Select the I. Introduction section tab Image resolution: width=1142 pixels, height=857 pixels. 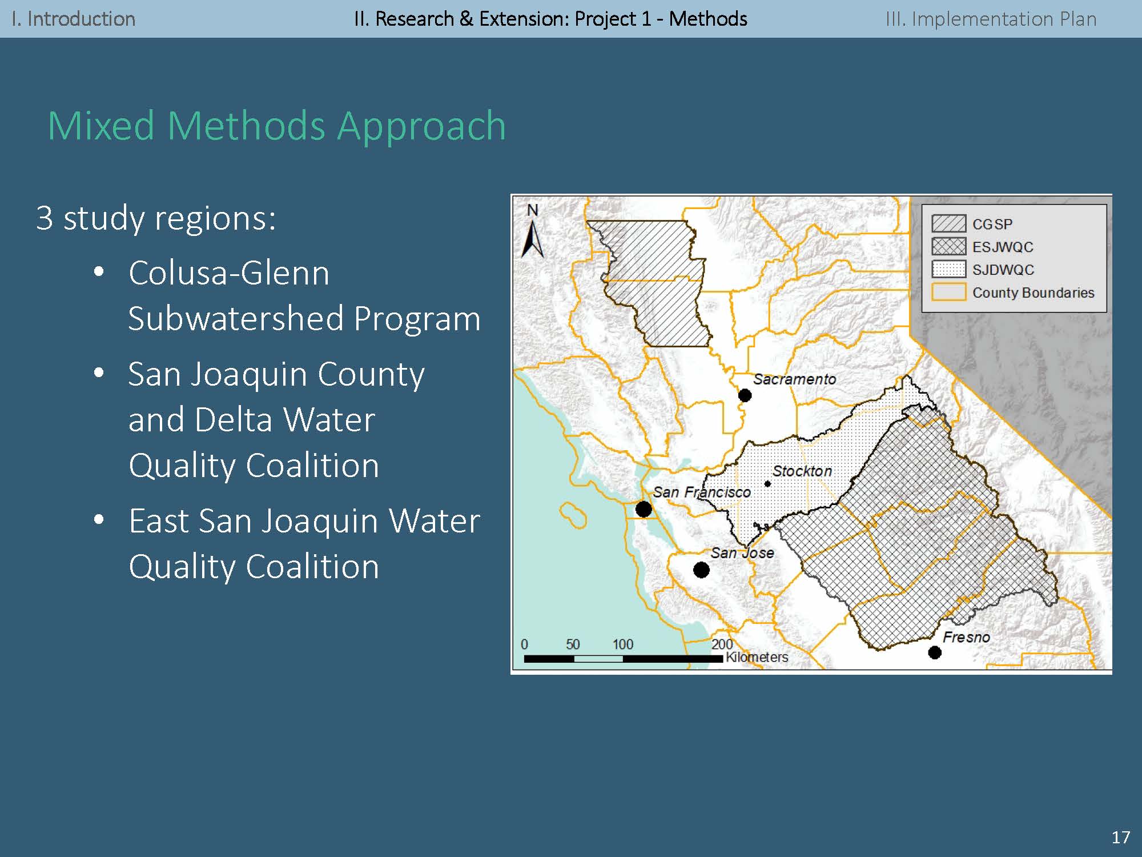[x=74, y=19]
